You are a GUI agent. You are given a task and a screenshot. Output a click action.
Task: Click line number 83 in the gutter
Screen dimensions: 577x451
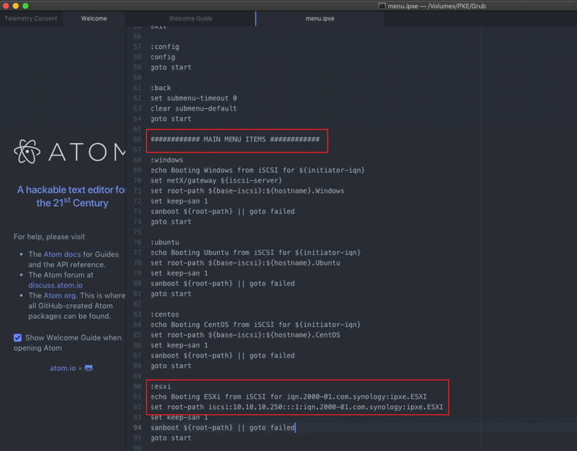[137, 315]
